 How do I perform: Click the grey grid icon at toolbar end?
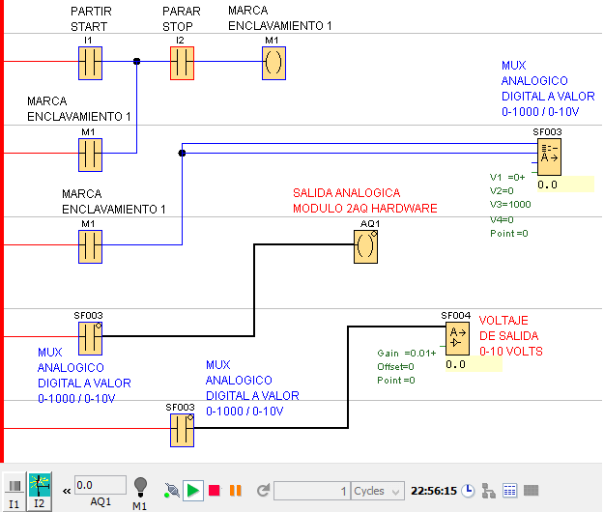pyautogui.click(x=531, y=491)
